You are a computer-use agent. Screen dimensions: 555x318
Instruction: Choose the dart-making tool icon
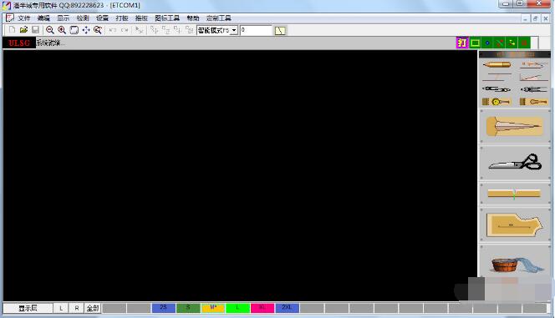(x=515, y=126)
